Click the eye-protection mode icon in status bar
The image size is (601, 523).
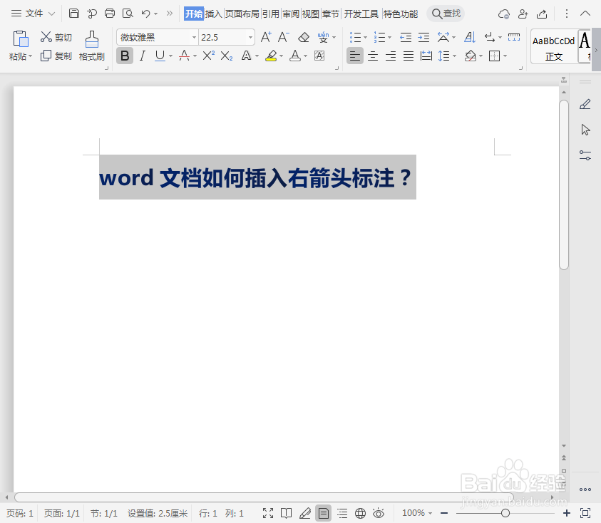click(x=379, y=512)
